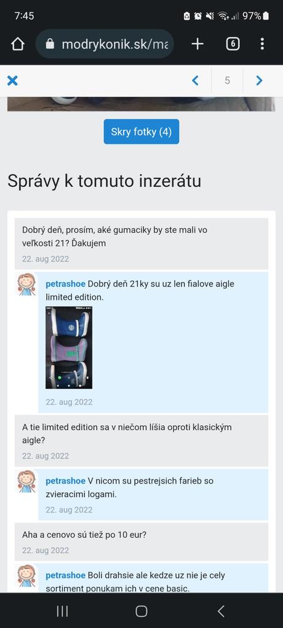Open petrashoe link in the last reply
The image size is (283, 628).
[65, 576]
